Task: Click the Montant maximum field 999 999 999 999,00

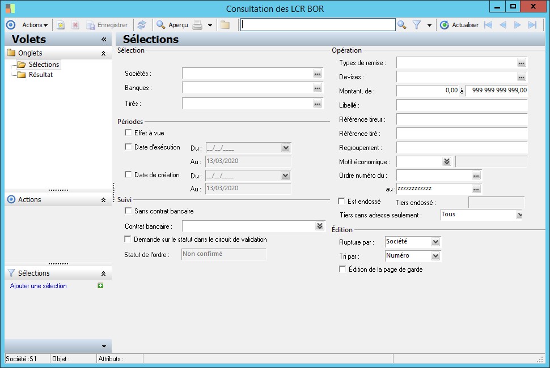Action: click(497, 91)
